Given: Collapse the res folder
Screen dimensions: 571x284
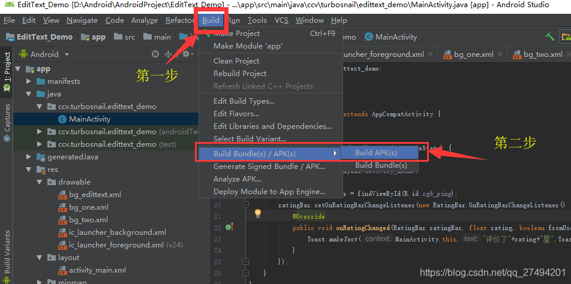Looking at the screenshot, I should (29, 170).
